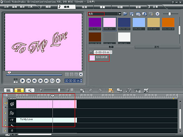This screenshot has width=183, height=137.
Task: Switch to Audio view
Action: (30, 90)
